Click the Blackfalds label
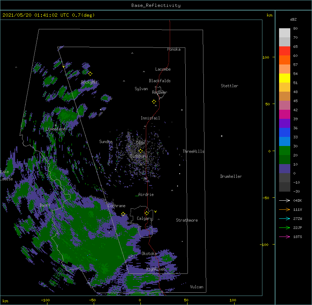The width and height of the screenshot is (312, 305). click(160, 81)
